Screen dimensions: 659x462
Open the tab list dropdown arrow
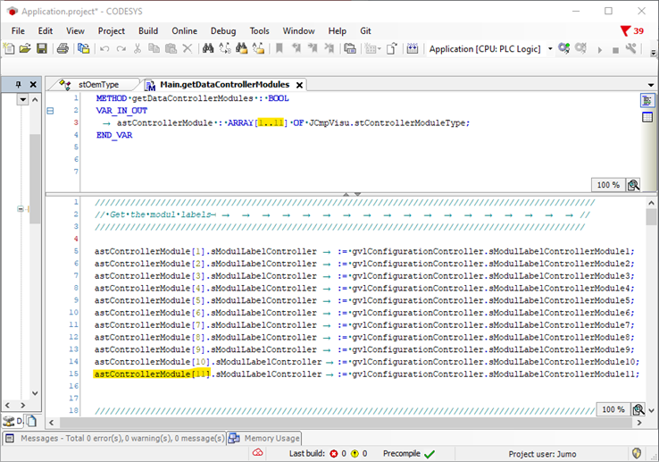pos(649,85)
